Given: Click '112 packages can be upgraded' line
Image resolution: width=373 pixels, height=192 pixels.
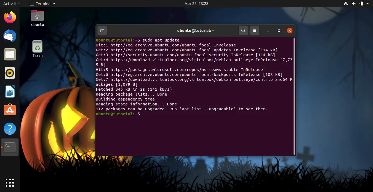Looking at the screenshot, I should pos(182,109).
